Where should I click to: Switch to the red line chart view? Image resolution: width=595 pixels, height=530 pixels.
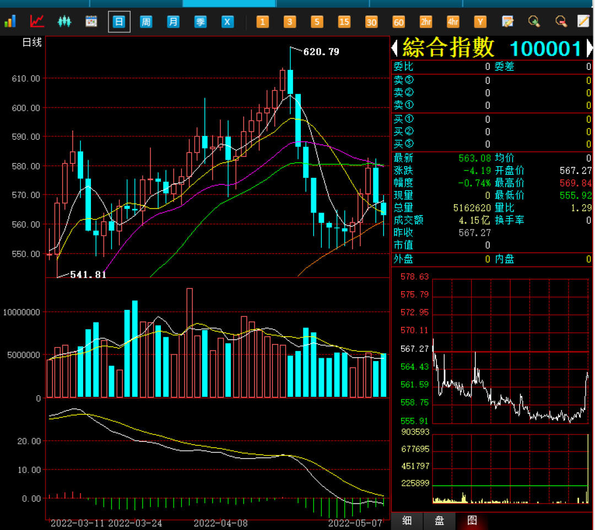[x=37, y=21]
